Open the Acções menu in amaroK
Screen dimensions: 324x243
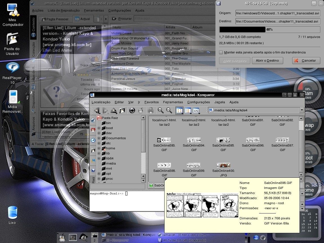(38, 10)
